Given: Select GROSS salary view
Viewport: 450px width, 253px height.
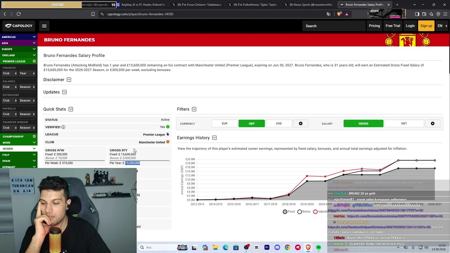Looking at the screenshot, I should pyautogui.click(x=364, y=124).
